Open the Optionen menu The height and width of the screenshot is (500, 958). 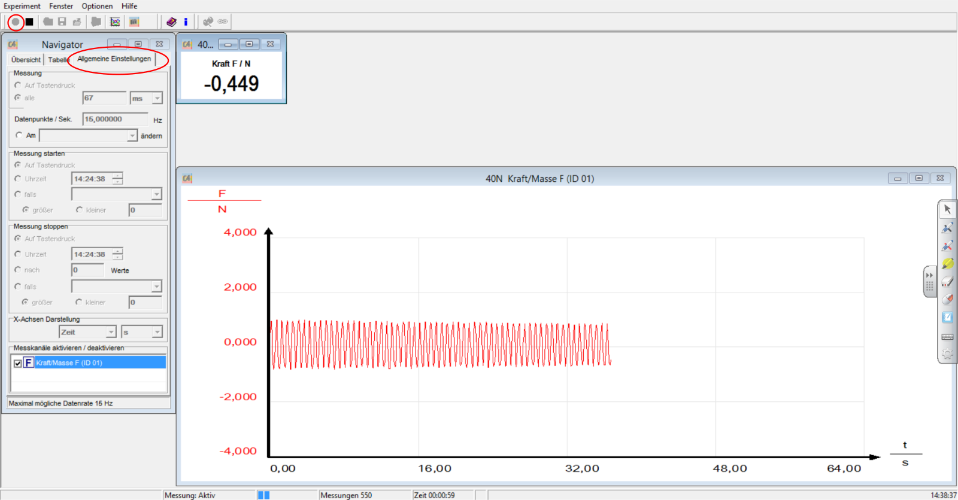(97, 6)
